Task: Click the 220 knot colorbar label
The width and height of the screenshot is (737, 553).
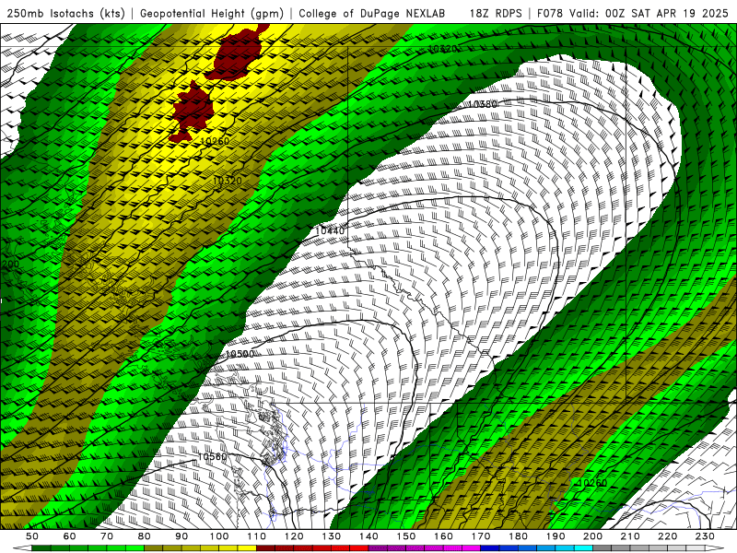Action: coord(667,536)
